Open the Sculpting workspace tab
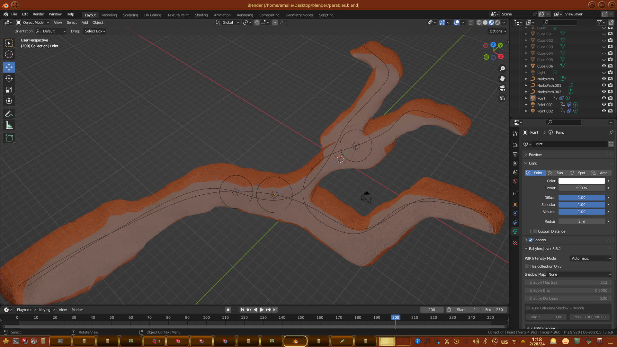The image size is (617, 347). coord(130,15)
